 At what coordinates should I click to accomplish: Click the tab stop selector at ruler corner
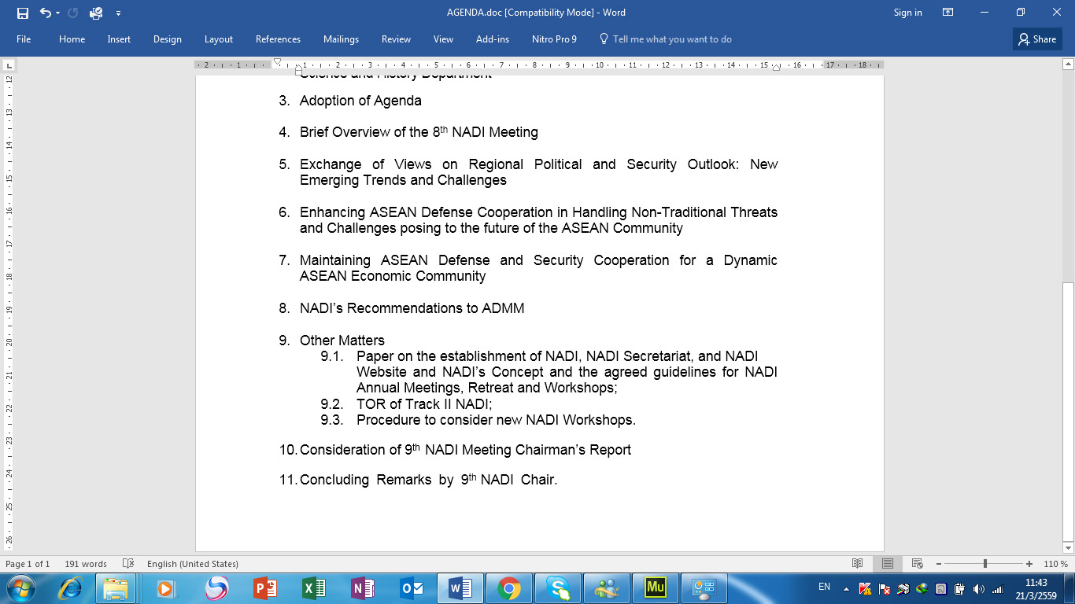pos(9,65)
